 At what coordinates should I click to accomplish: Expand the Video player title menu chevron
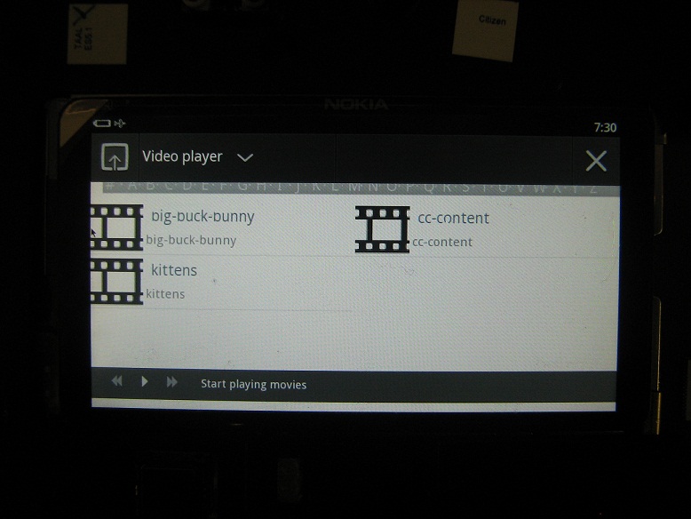pos(245,157)
